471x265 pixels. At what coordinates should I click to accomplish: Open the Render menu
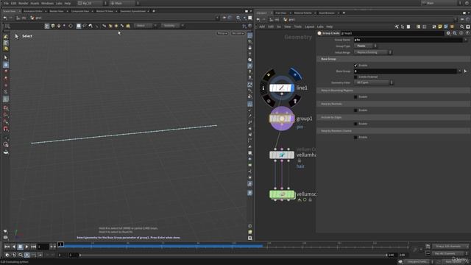[23, 3]
